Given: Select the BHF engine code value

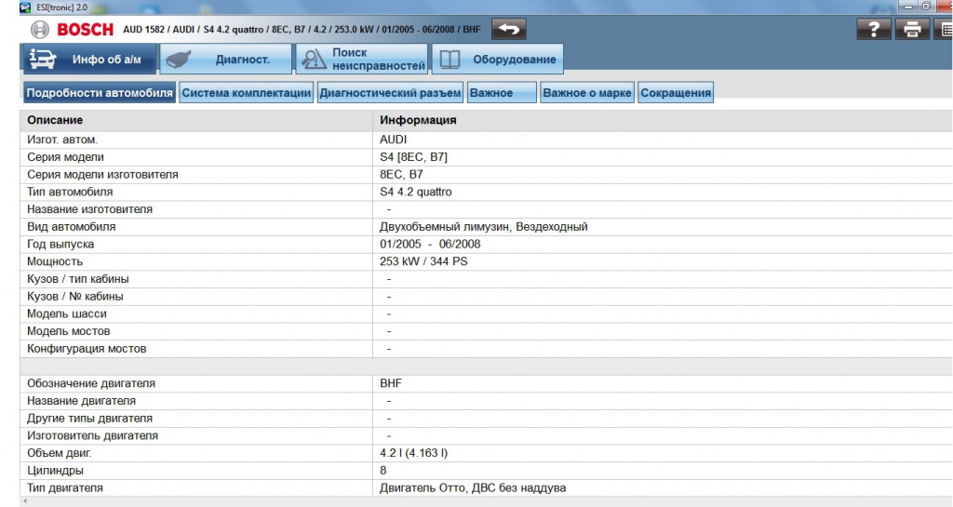Looking at the screenshot, I should click(391, 384).
